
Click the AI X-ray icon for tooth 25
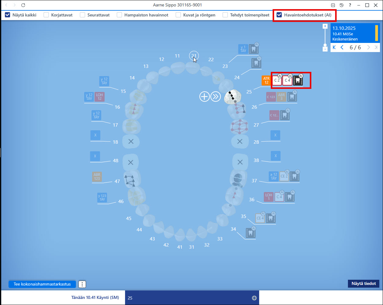click(x=298, y=81)
